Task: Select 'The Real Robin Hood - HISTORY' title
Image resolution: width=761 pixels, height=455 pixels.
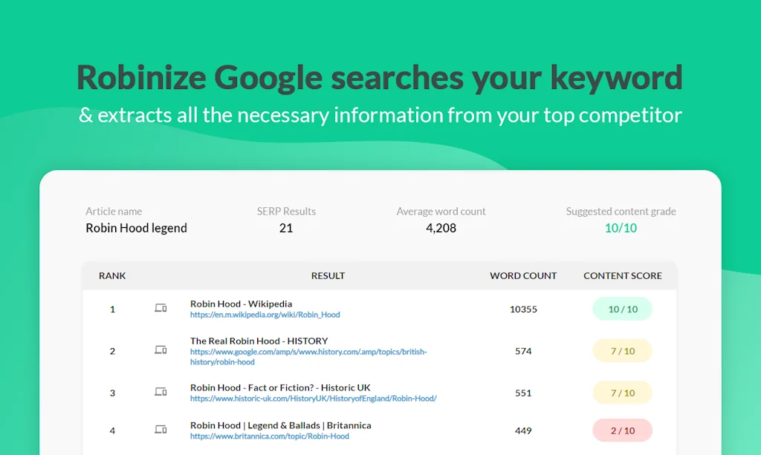Action: (259, 341)
